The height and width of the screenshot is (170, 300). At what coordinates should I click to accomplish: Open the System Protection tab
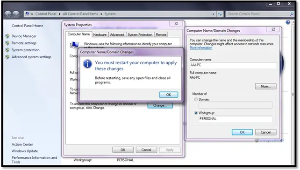[140, 35]
